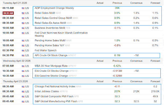
Task: Open Fed Chair Nominee Kevin Warsh Confirmation Hearing
Action: tap(61, 34)
